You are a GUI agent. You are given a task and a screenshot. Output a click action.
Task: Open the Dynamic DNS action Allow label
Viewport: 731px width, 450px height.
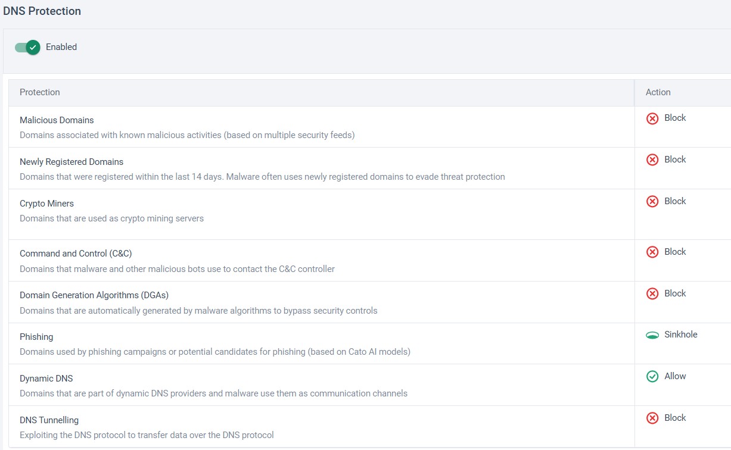675,376
